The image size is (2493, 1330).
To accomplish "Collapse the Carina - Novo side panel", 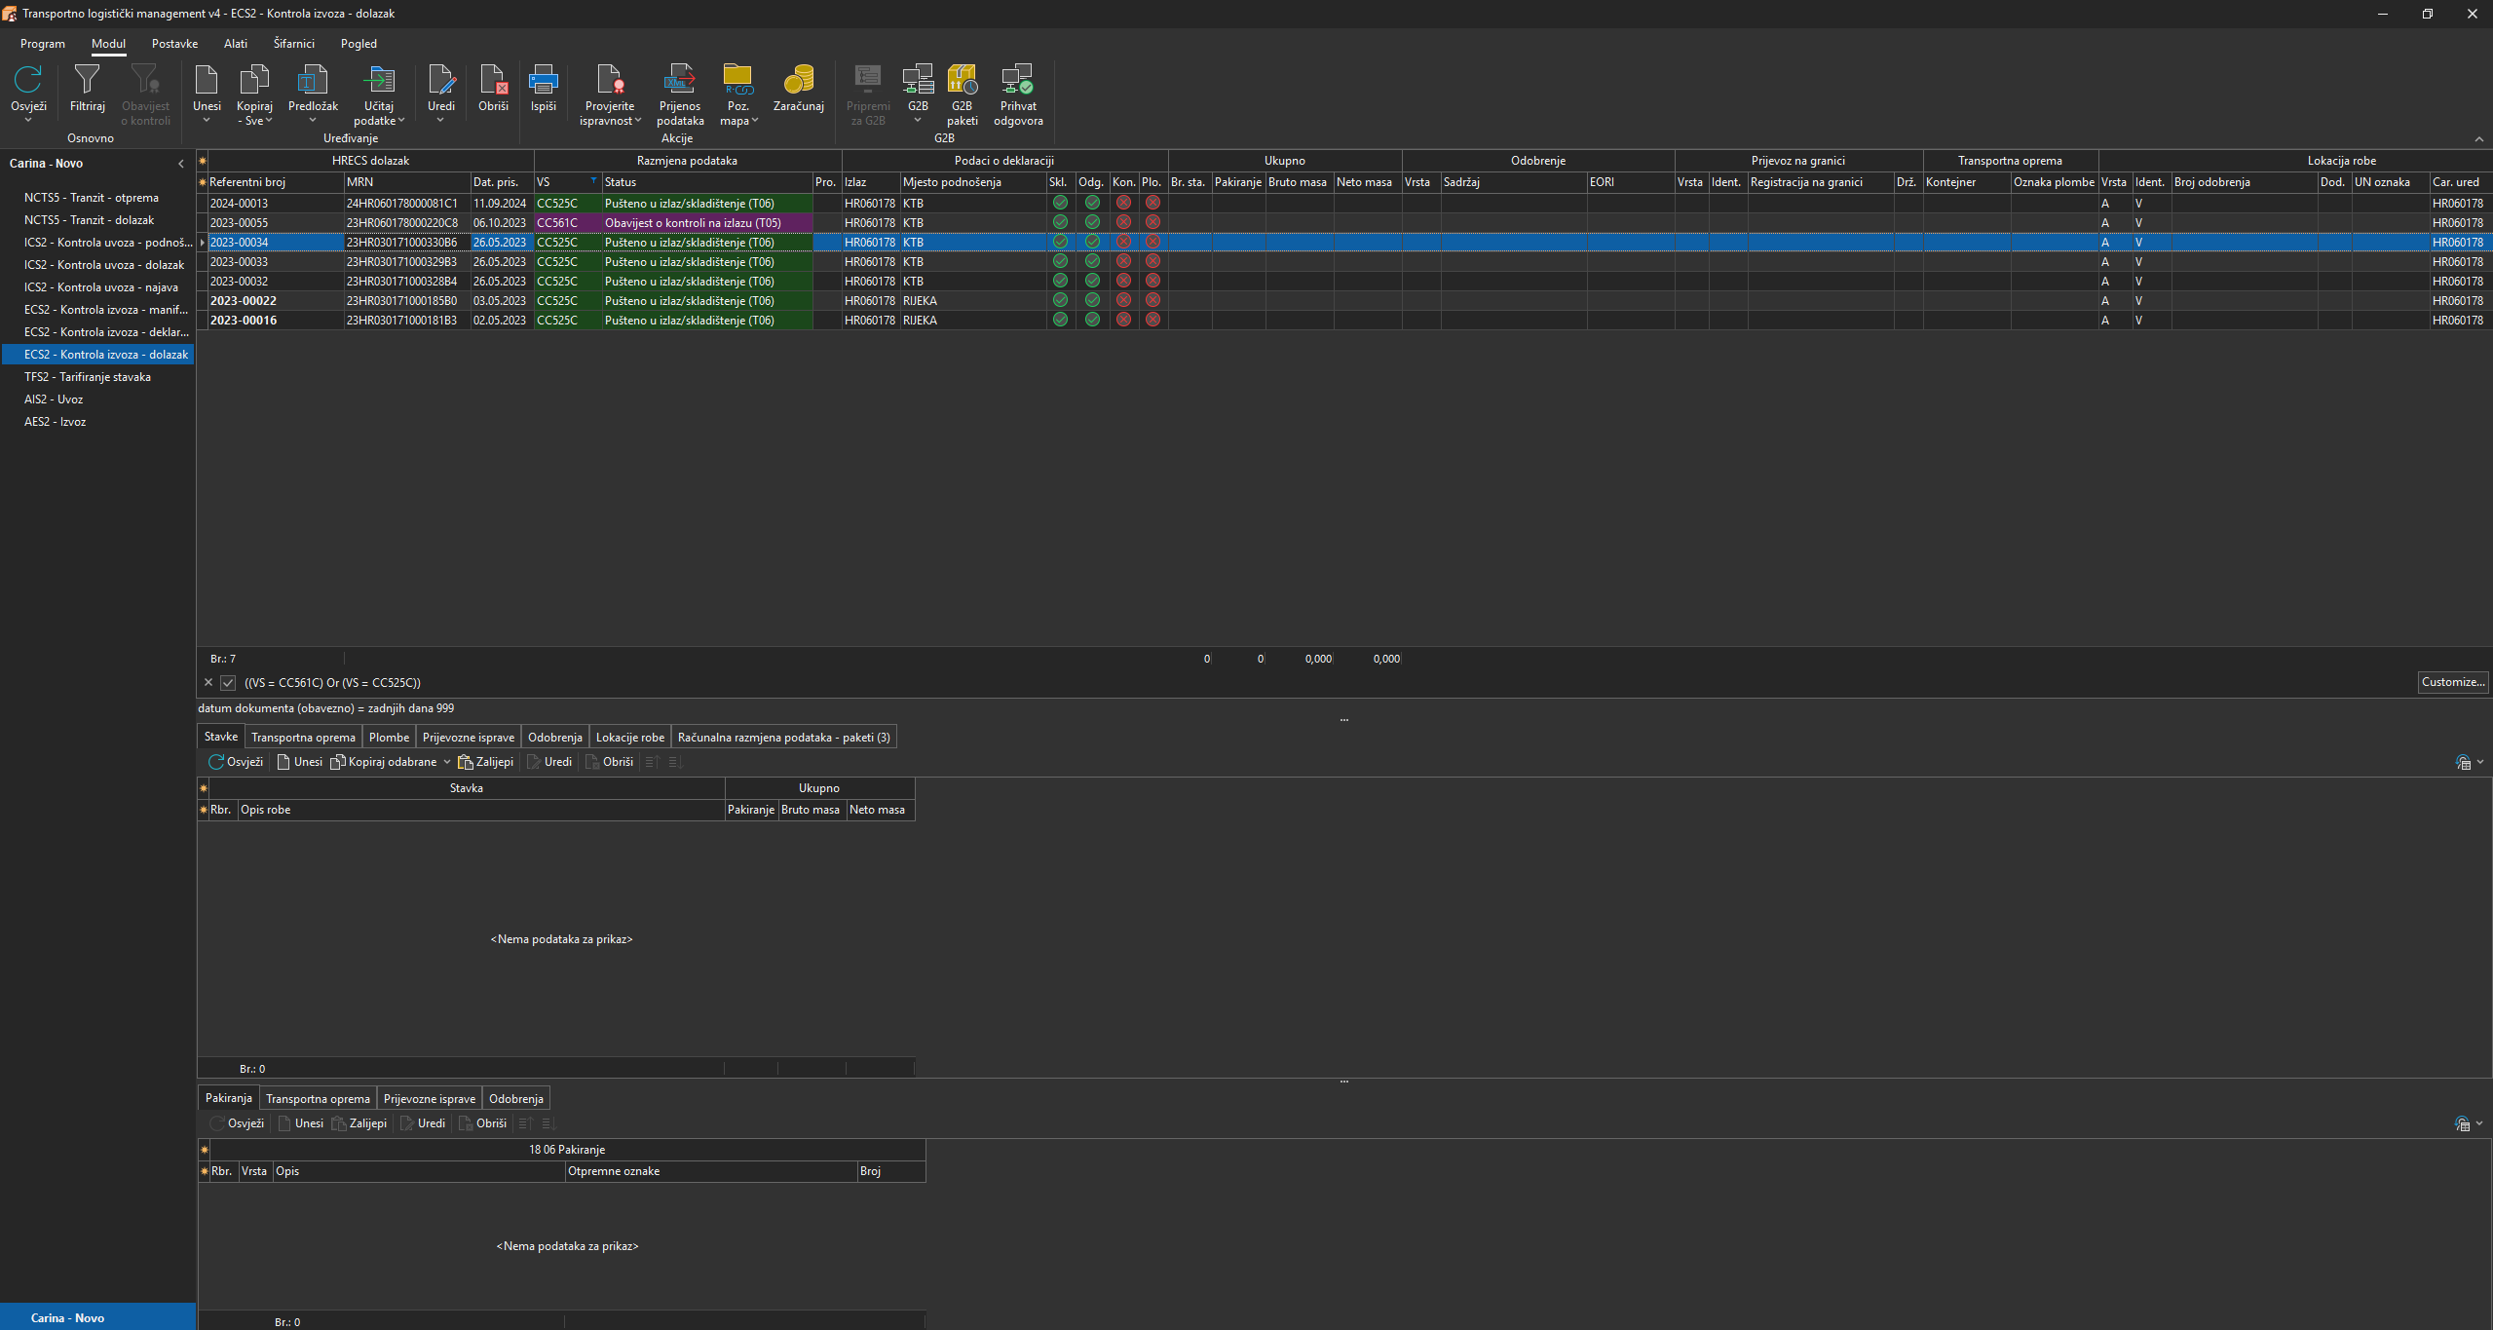I will click(x=180, y=164).
